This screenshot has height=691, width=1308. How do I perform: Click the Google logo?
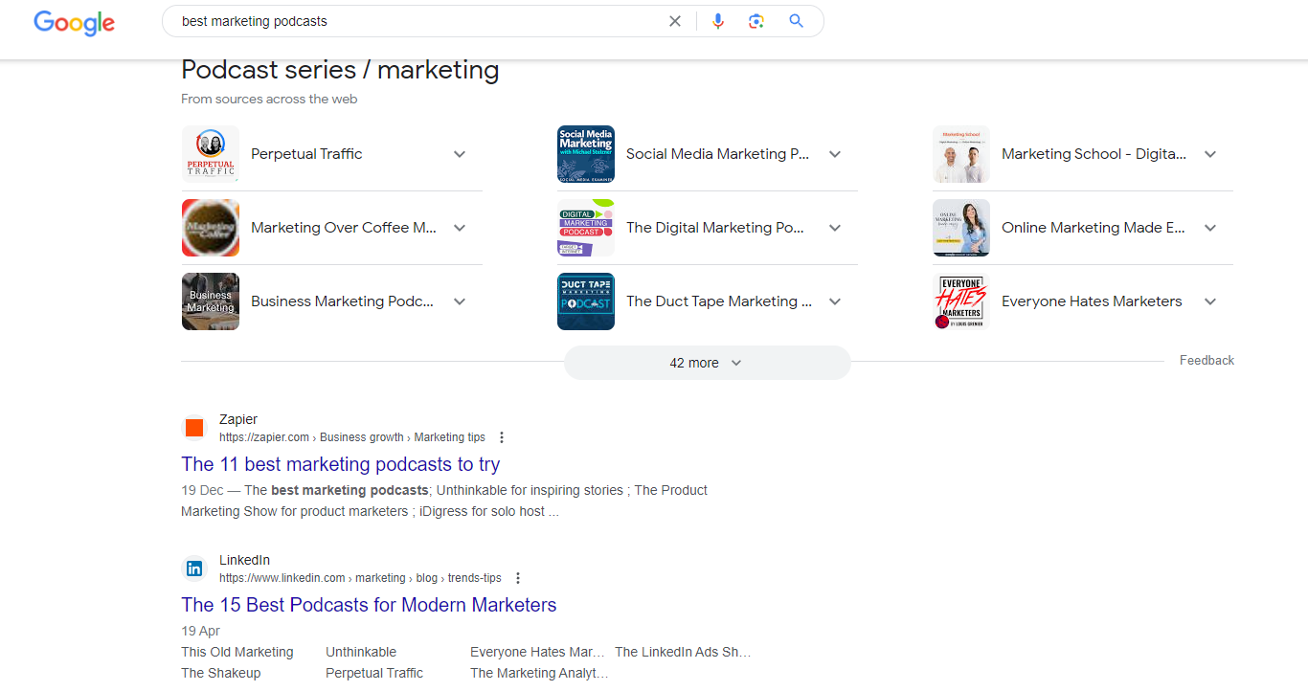click(75, 23)
